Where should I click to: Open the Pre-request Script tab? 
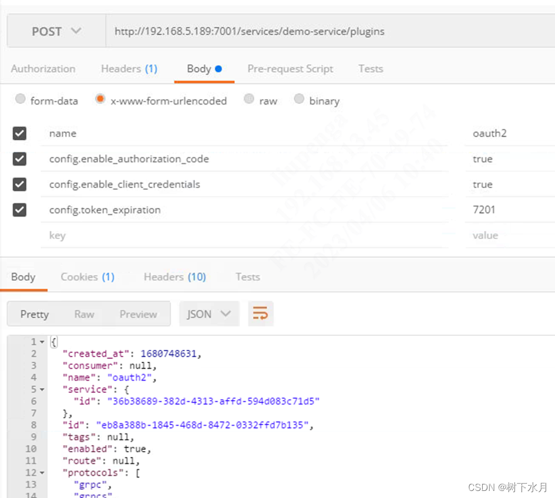tap(290, 69)
